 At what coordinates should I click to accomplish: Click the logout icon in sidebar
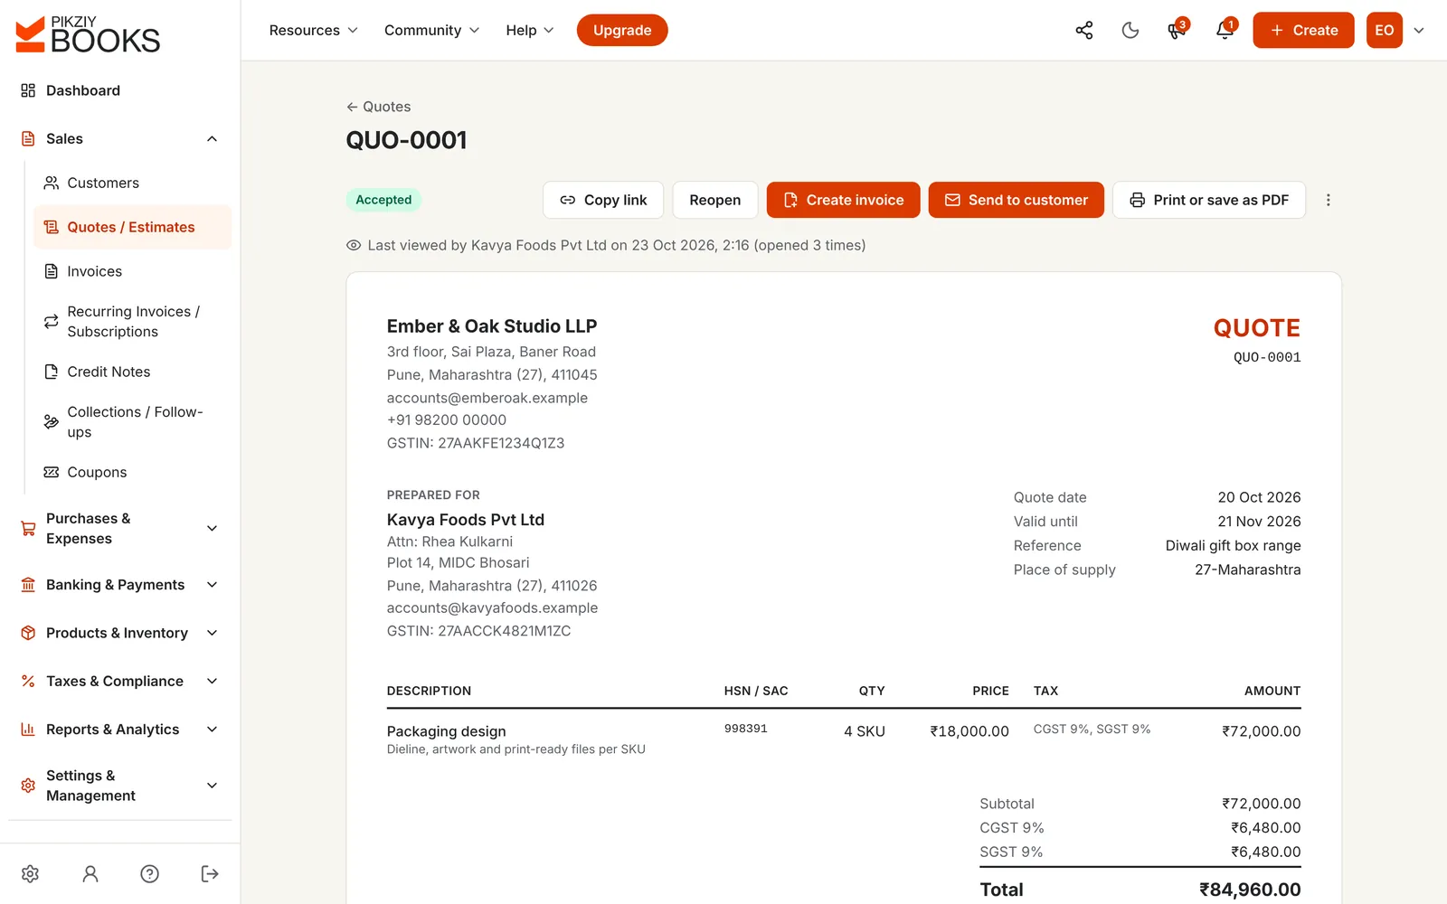pos(210,873)
